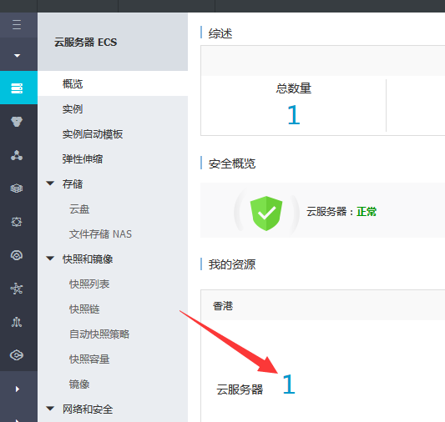Expand the dropdown arrow under hamburger menu
This screenshot has height=422, width=445.
[x=18, y=56]
